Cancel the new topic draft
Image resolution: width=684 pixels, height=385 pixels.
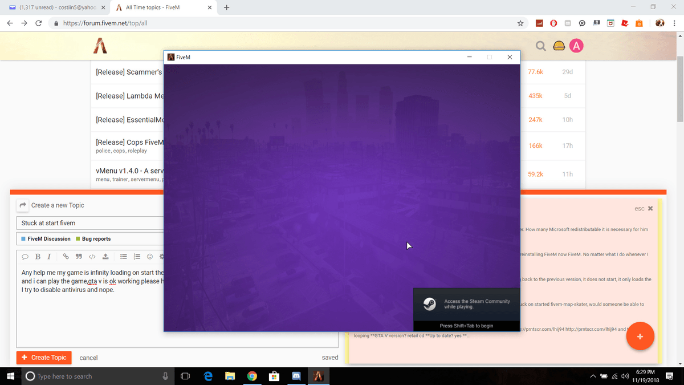tap(88, 358)
